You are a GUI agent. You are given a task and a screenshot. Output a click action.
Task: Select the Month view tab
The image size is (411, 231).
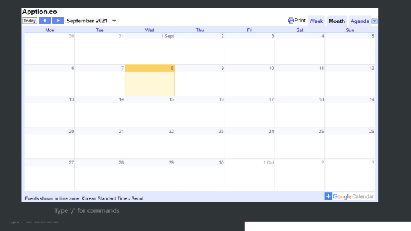[x=337, y=21]
